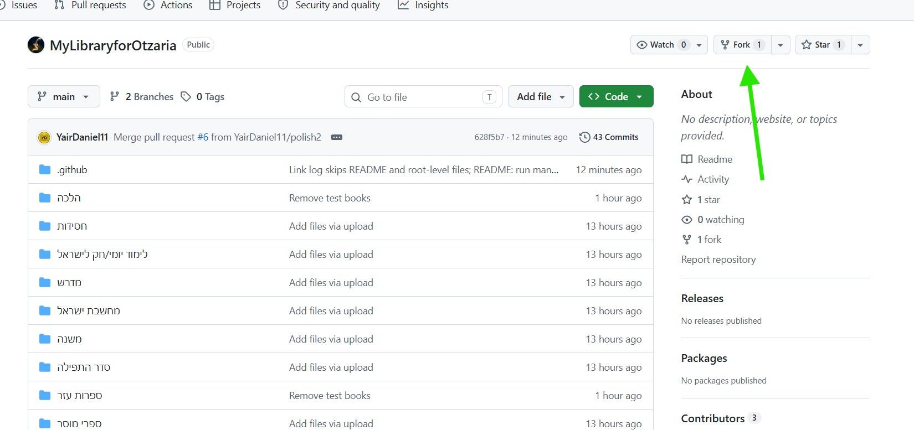Open pull request #6 link in commit message

(x=203, y=137)
